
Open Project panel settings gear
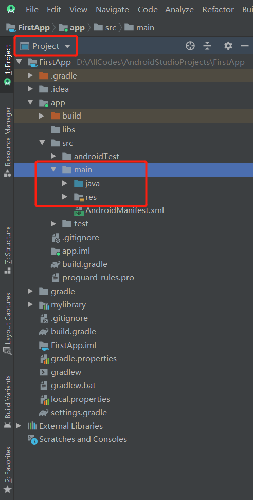228,46
